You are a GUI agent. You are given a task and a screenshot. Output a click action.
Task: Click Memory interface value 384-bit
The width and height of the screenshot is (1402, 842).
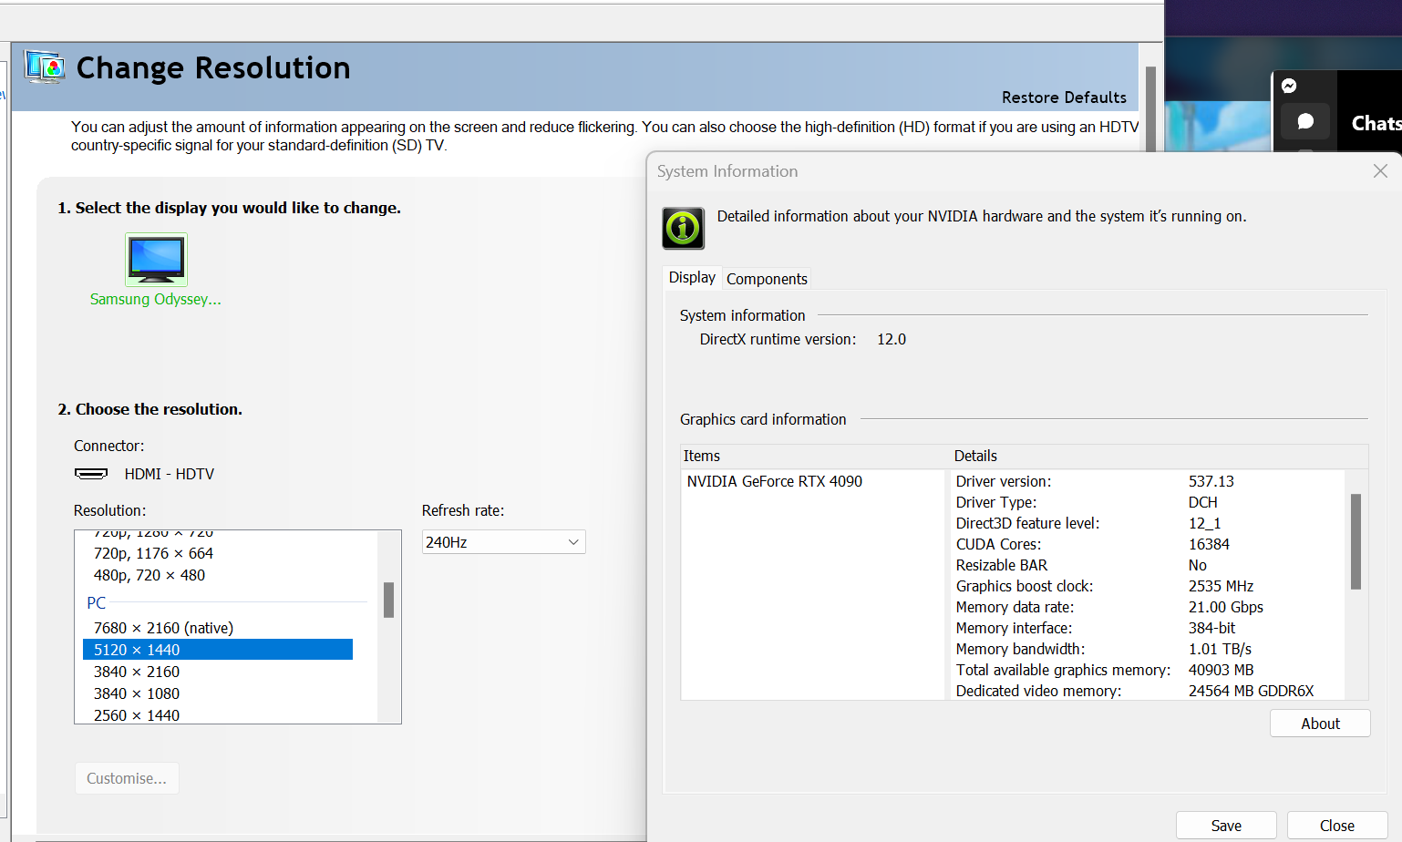[1211, 628]
